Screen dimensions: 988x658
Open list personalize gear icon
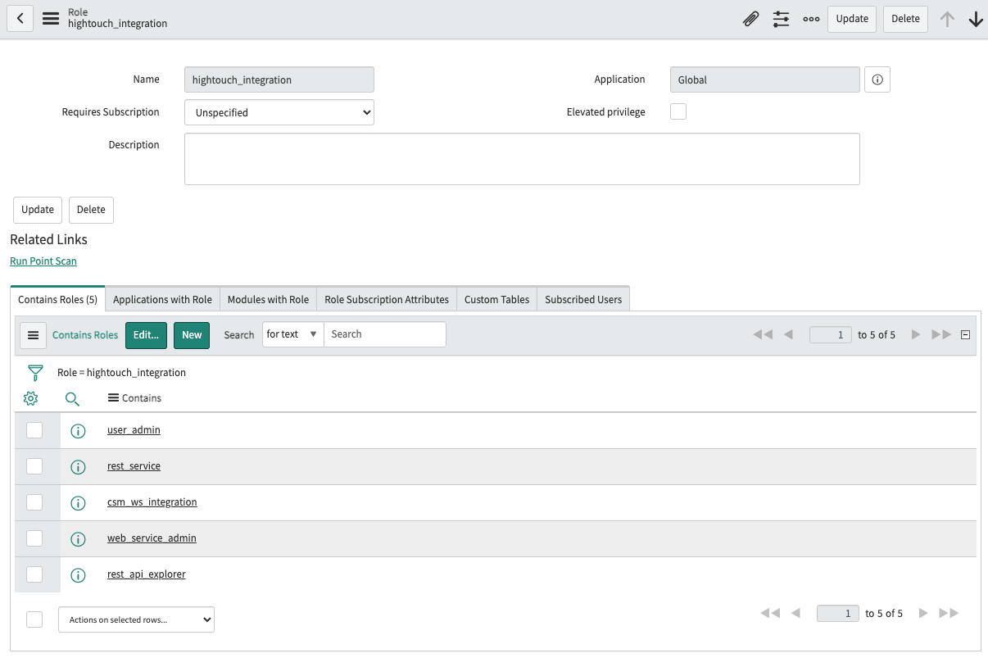click(x=31, y=398)
